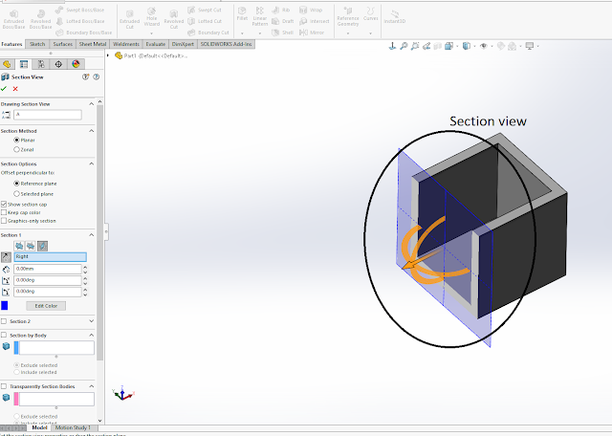The width and height of the screenshot is (612, 436).
Task: Enable the Keep cap color checkbox
Action: (4, 212)
